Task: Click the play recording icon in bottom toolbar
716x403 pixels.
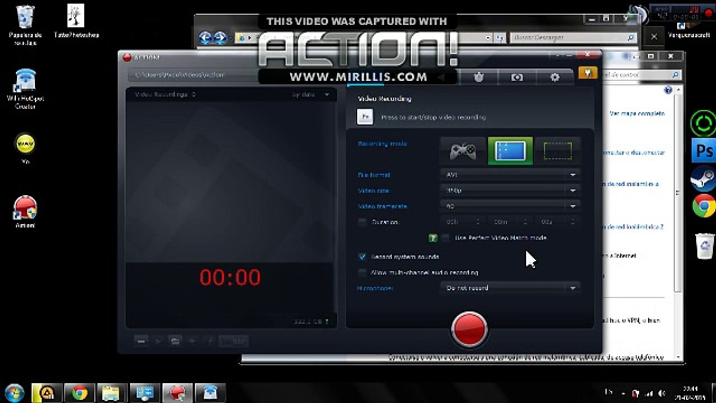Action: [x=158, y=340]
